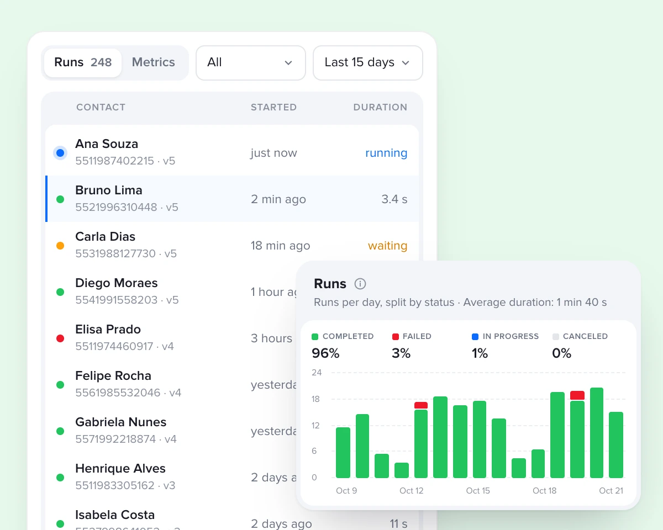Viewport: 663px width, 530px height.
Task: Click the DURATION column header
Action: (380, 107)
